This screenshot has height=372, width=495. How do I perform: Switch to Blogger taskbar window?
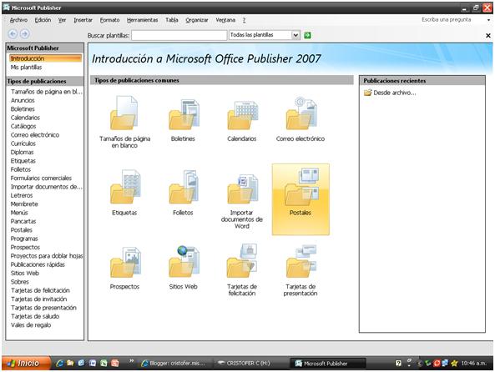[174, 363]
